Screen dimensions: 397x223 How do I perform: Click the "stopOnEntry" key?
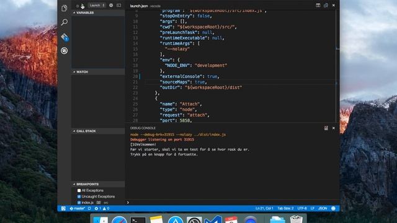coord(176,16)
